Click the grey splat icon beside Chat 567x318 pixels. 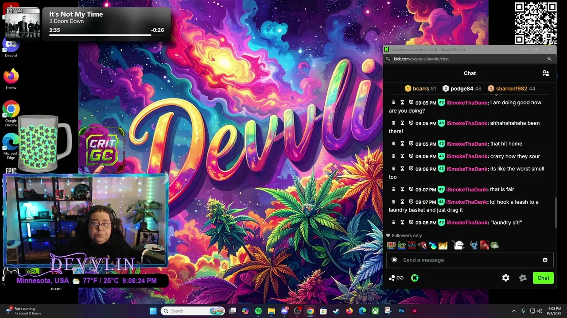coord(523,278)
